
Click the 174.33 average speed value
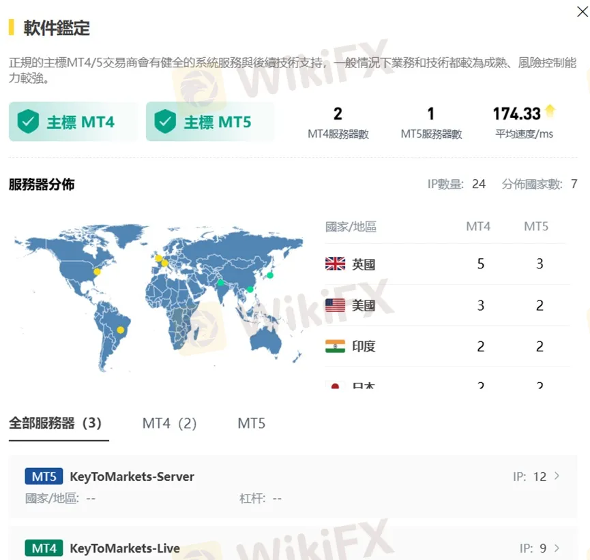click(516, 114)
